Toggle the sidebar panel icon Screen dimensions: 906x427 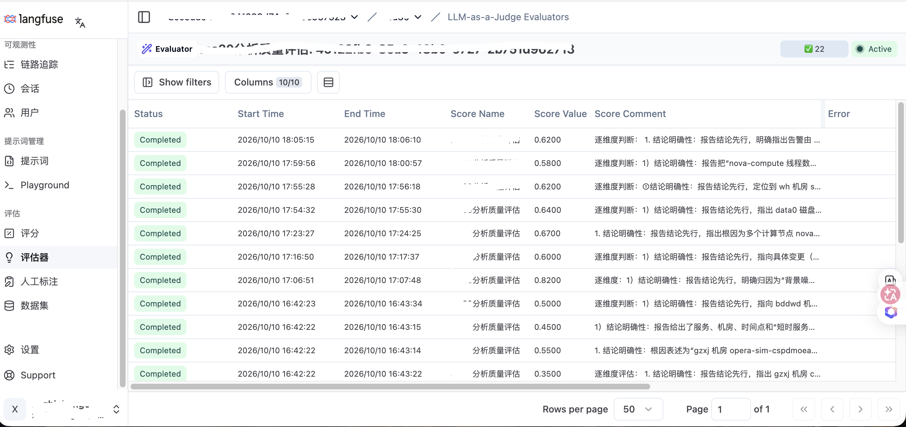[x=144, y=17]
